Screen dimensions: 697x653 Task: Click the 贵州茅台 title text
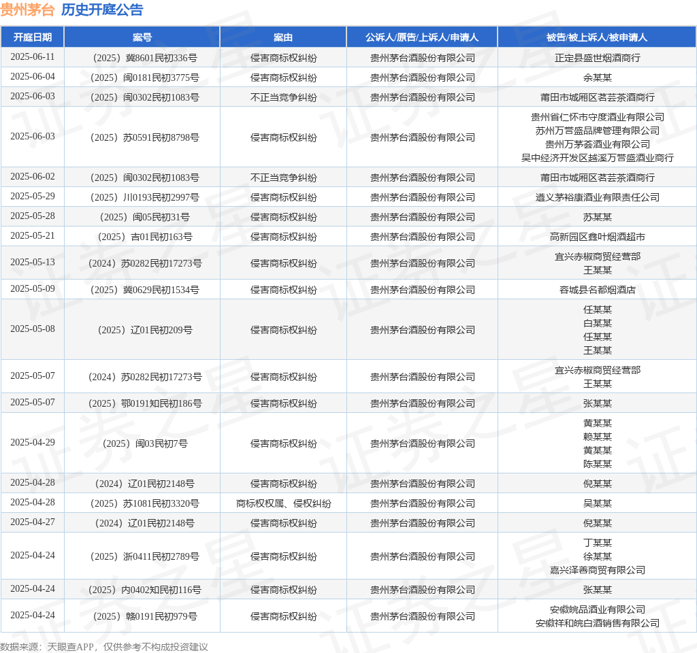27,10
